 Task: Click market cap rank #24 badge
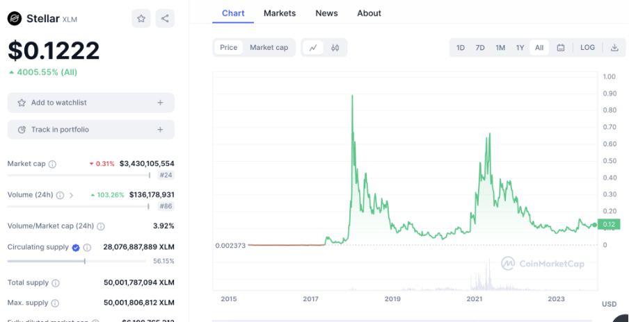pyautogui.click(x=166, y=175)
